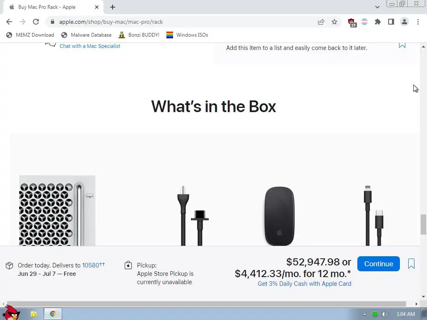Click the browser forward arrow

pyautogui.click(x=23, y=22)
